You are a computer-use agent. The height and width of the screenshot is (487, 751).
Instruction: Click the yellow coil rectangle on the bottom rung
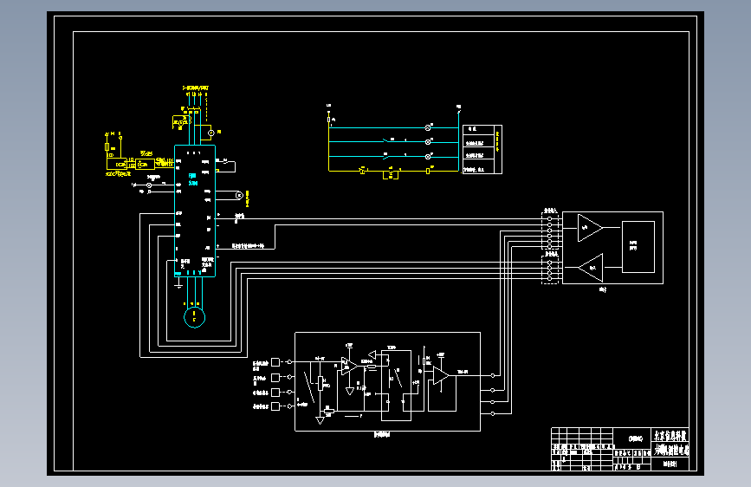428,171
